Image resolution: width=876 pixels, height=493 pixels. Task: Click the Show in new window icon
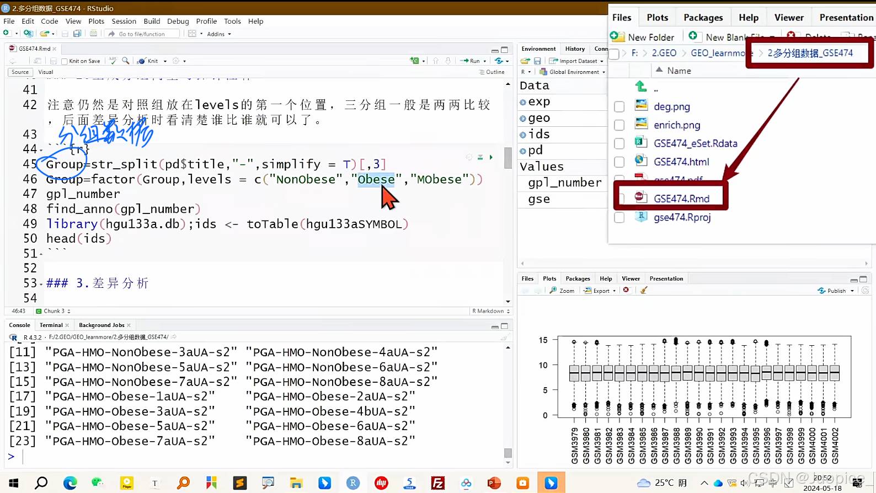[38, 61]
